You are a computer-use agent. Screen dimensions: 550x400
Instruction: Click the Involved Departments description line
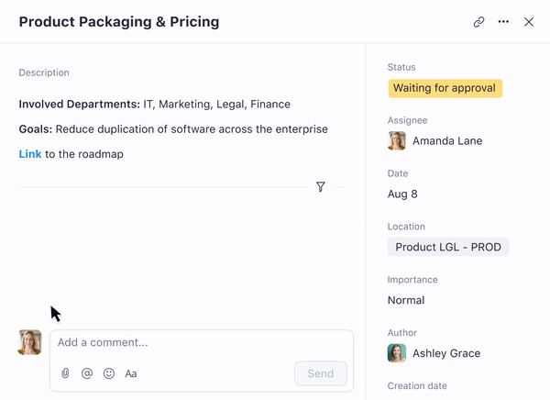(x=154, y=105)
